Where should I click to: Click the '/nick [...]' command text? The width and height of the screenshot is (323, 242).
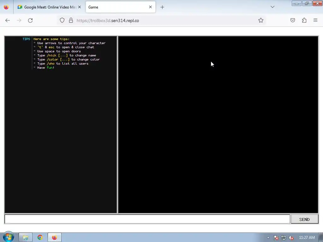(x=57, y=55)
